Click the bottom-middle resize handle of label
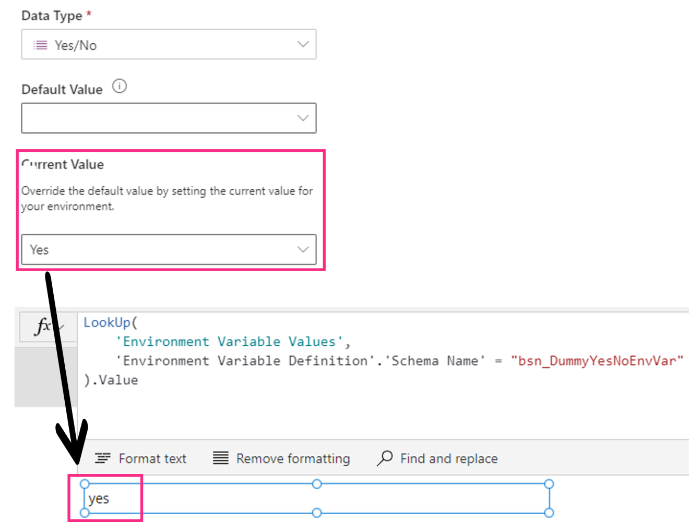Viewport: 689px width, 522px height. (316, 513)
